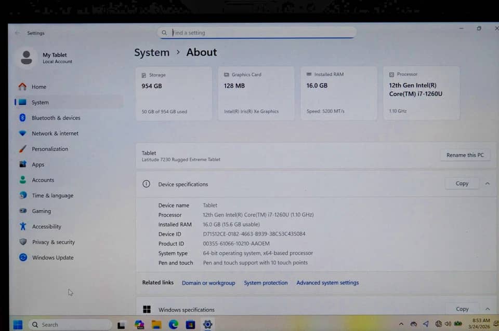Click the back arrow next to Settings
Screen dimensions: 499x331
[x=18, y=33]
